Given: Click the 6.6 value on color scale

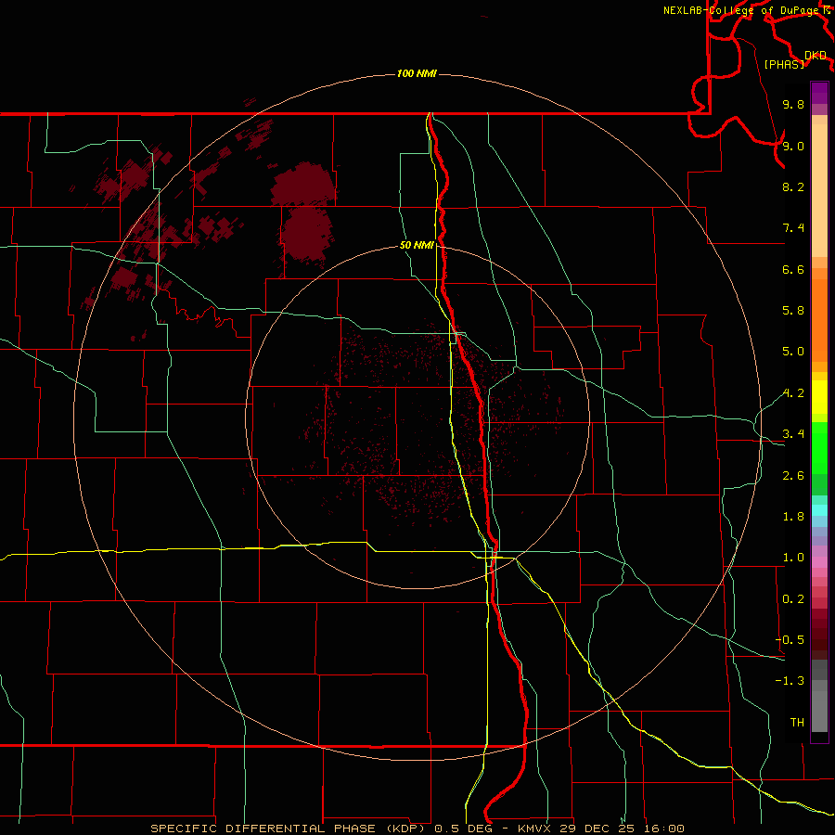Looking at the screenshot, I should tap(793, 269).
